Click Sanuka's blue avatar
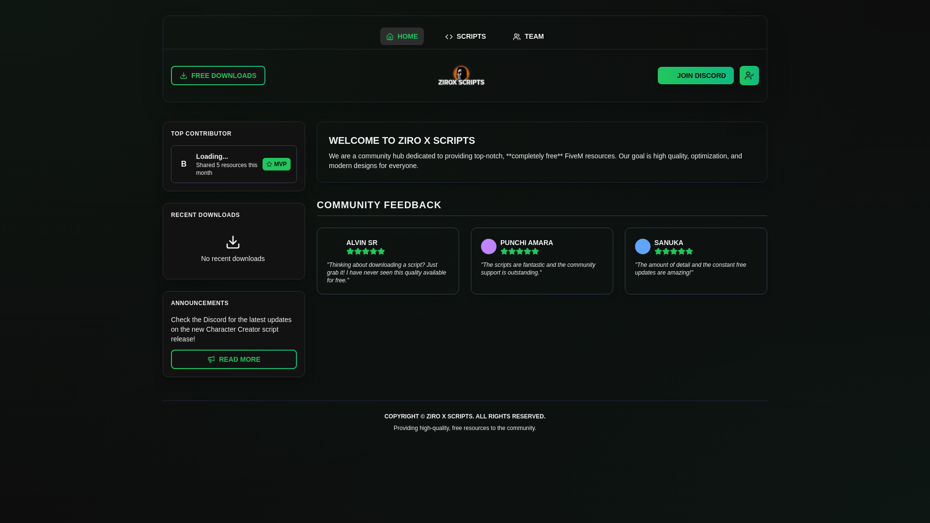Viewport: 930px width, 523px height. [x=643, y=246]
